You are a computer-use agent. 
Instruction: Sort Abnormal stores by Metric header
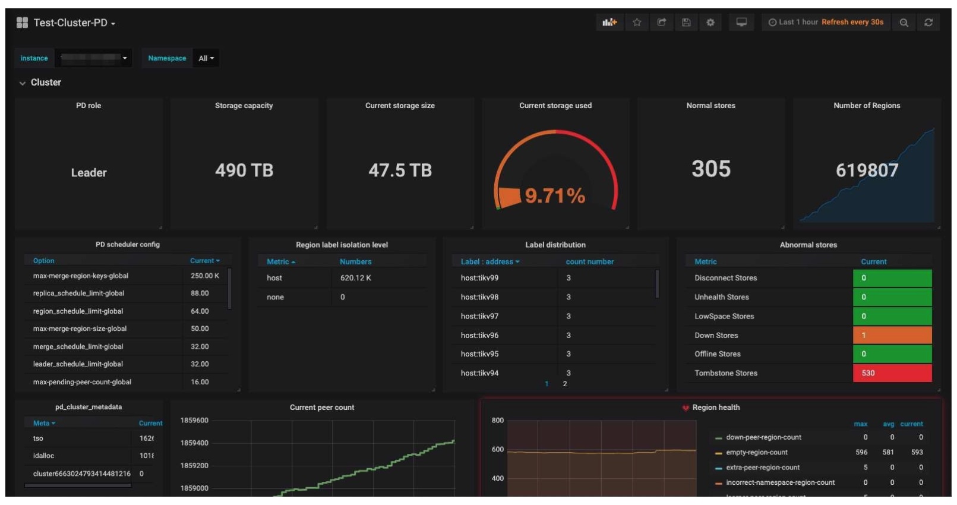point(706,261)
